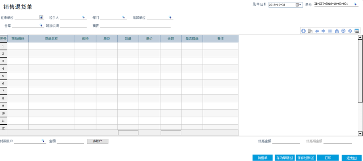Open settings gear icon in grid toolbar
The height and width of the screenshot is (161, 363).
click(350, 31)
